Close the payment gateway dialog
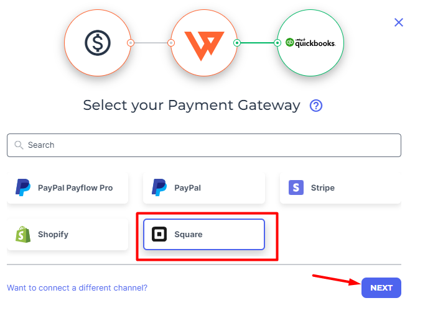This screenshot has width=438, height=321. pos(399,22)
